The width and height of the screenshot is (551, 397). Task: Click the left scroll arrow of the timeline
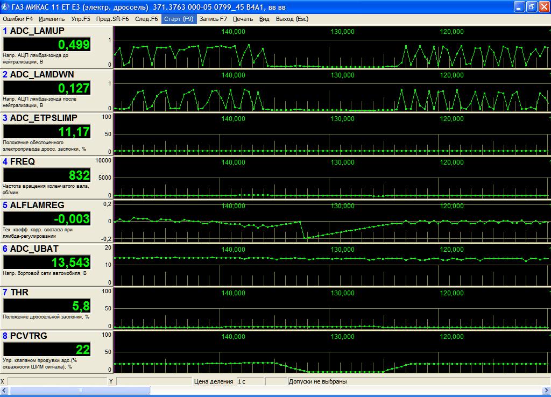tap(4, 391)
